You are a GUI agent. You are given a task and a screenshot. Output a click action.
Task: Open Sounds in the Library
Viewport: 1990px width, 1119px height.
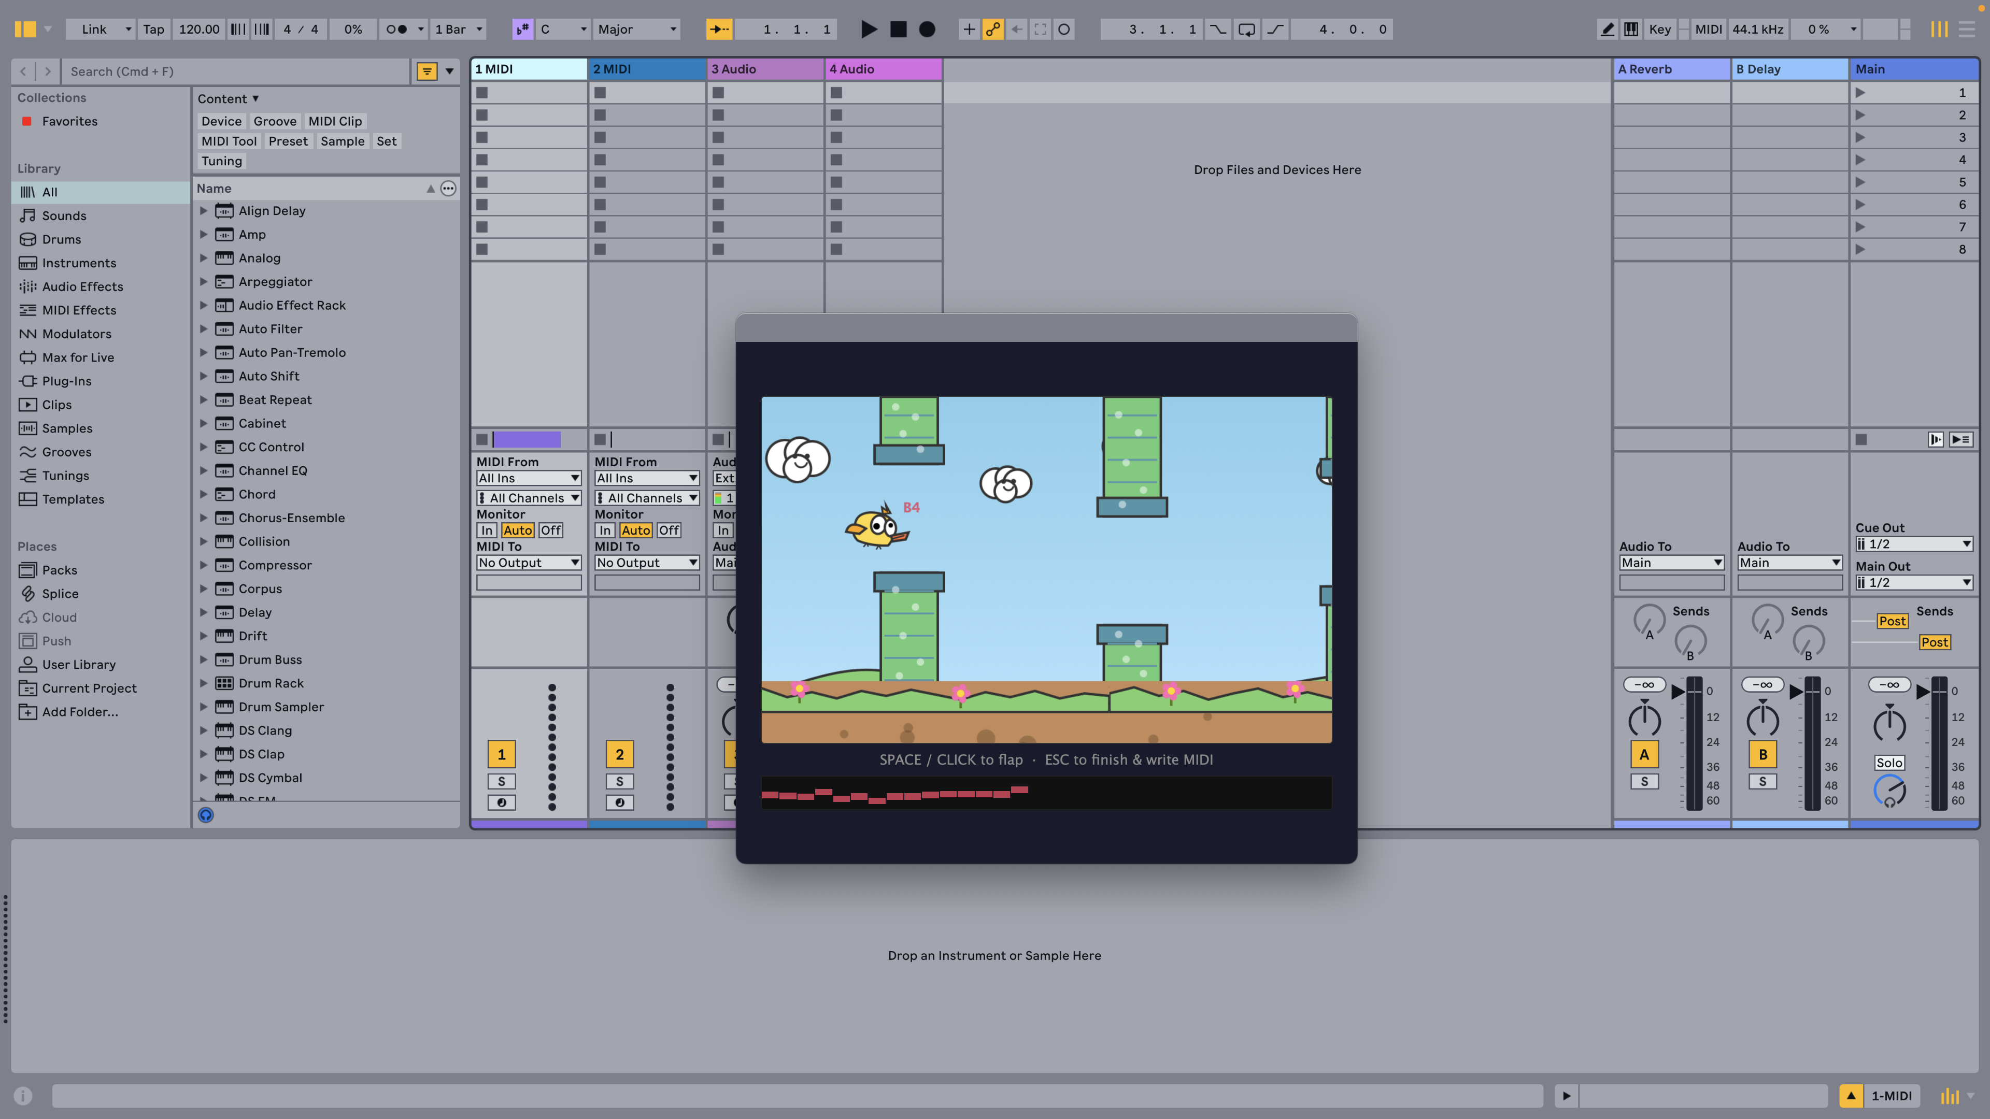click(x=64, y=216)
